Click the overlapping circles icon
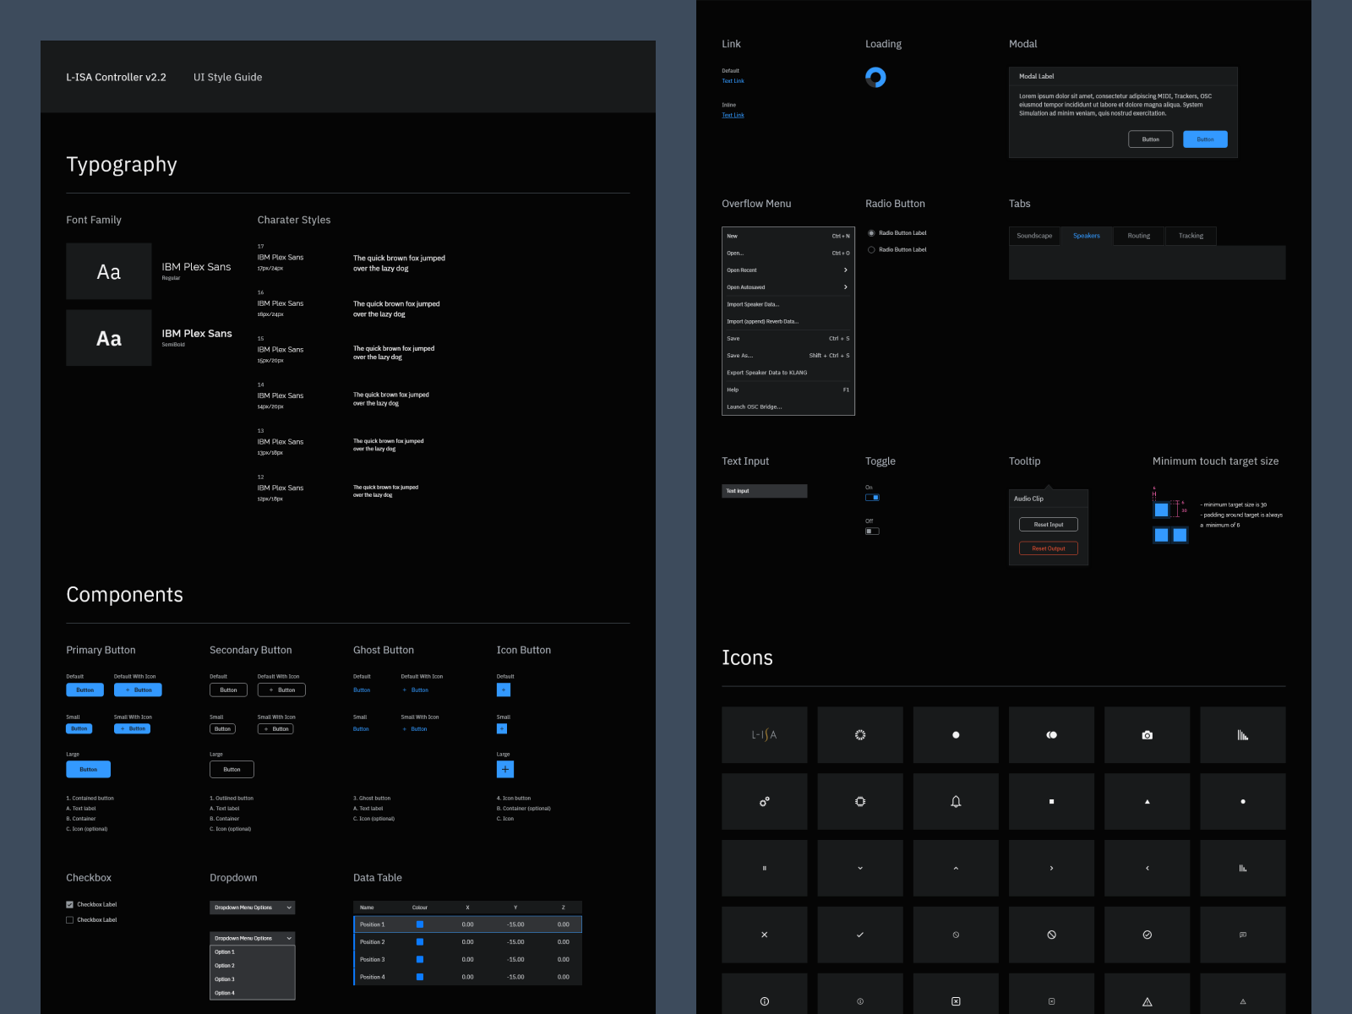The width and height of the screenshot is (1352, 1014). pos(1051,735)
